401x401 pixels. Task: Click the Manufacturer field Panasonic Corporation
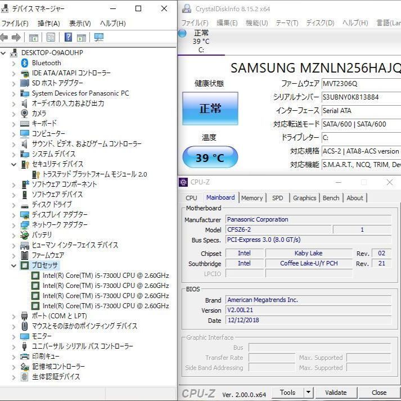click(308, 219)
